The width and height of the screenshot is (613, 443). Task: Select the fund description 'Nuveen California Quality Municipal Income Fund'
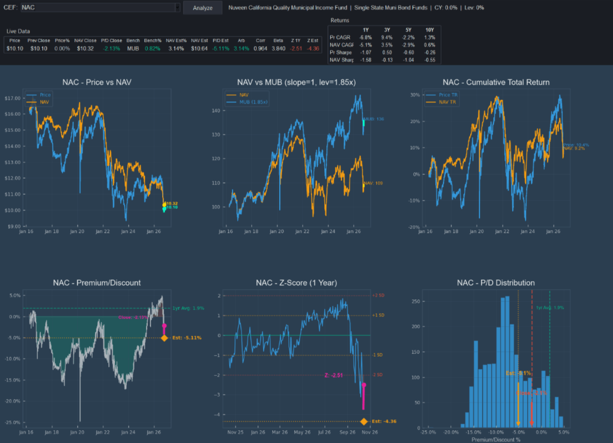tap(287, 8)
